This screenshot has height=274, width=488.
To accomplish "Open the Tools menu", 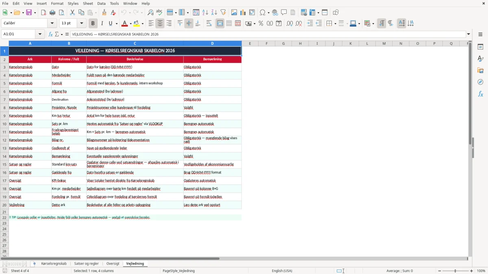I will pos(114,3).
